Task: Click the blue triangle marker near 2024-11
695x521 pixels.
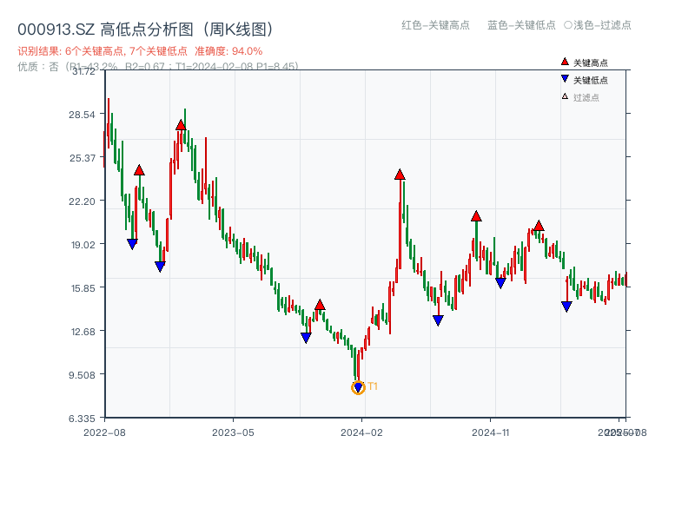Action: pos(501,282)
